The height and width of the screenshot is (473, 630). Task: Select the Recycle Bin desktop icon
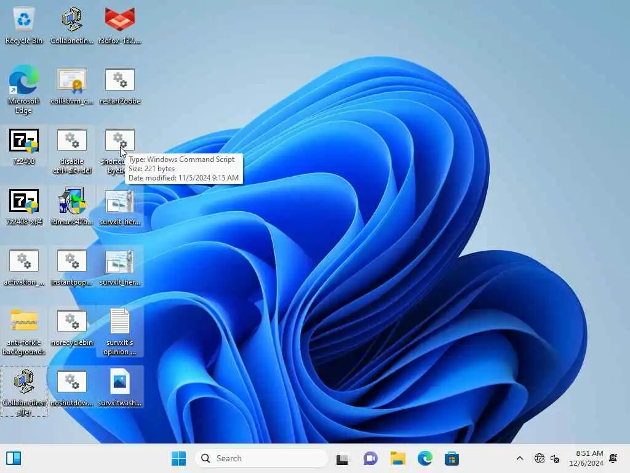pyautogui.click(x=24, y=26)
